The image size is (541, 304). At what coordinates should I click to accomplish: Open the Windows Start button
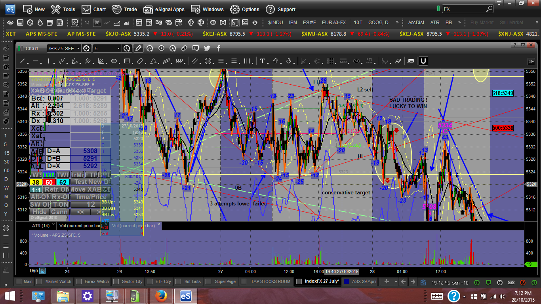(x=10, y=296)
